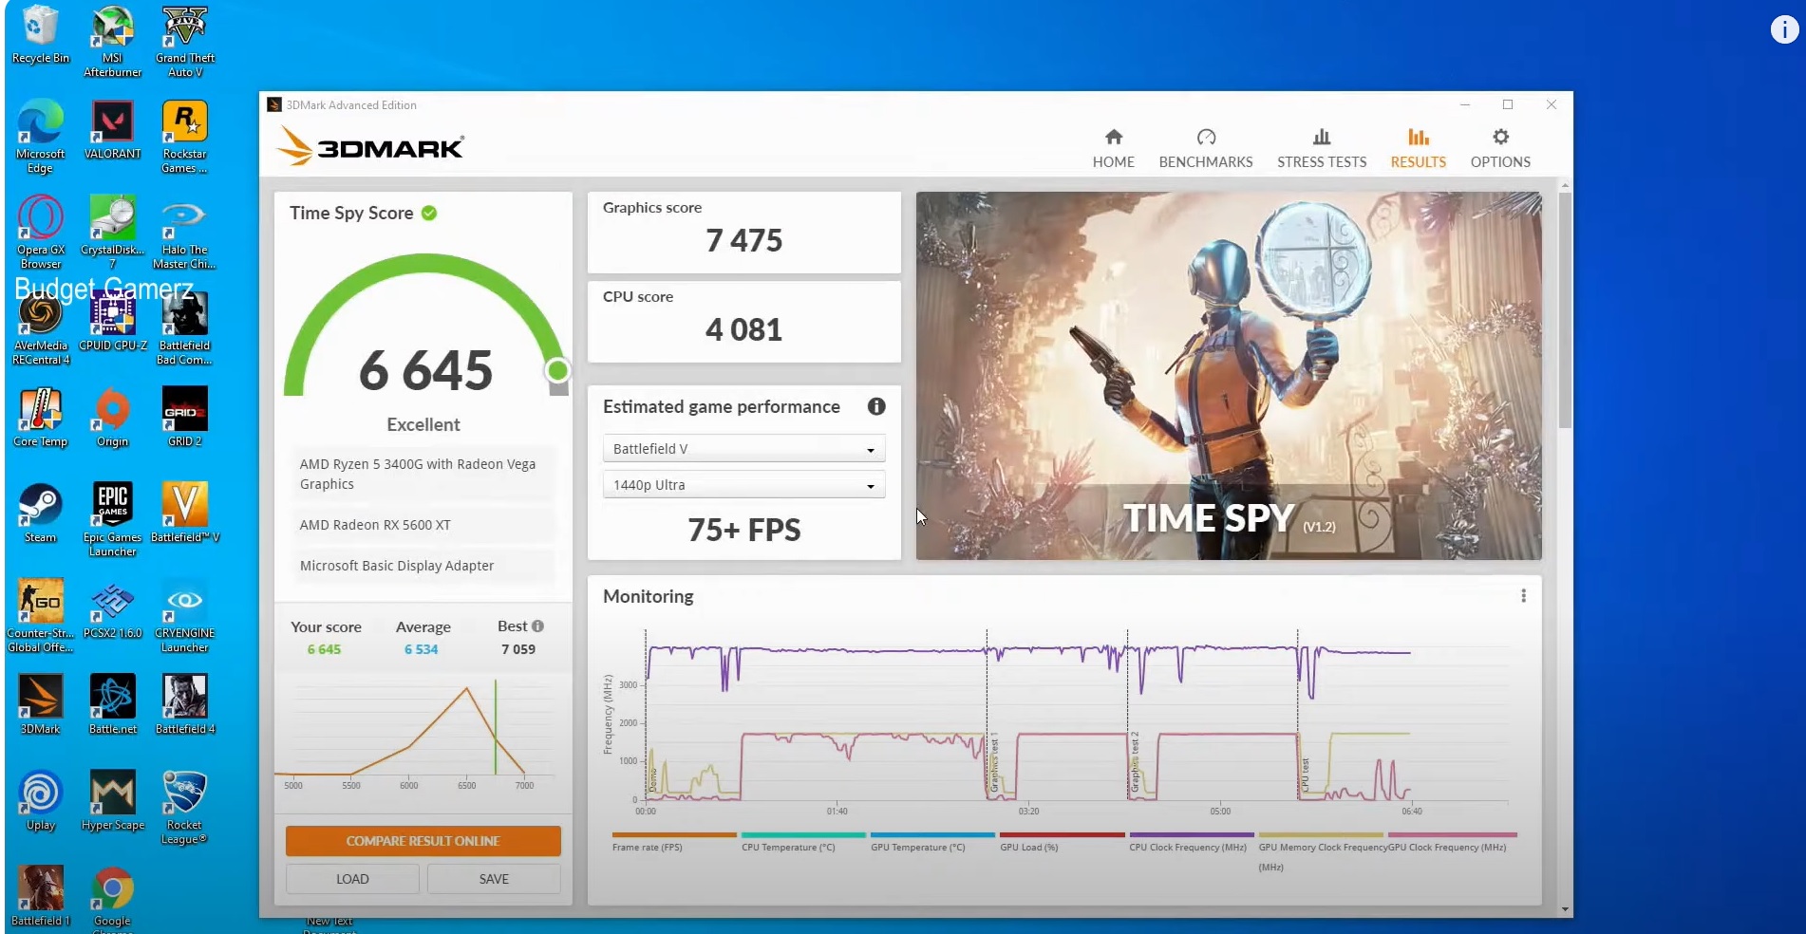Viewport: 1806px width, 934px height.
Task: Click the LOAD button
Action: 352,879
